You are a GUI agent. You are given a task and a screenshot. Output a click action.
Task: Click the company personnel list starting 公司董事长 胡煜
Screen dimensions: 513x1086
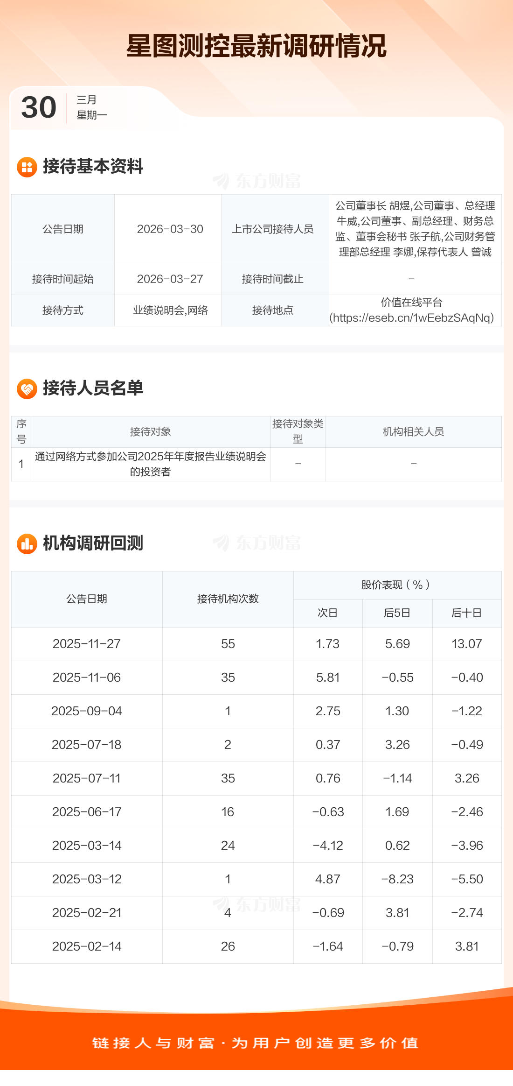(x=415, y=229)
